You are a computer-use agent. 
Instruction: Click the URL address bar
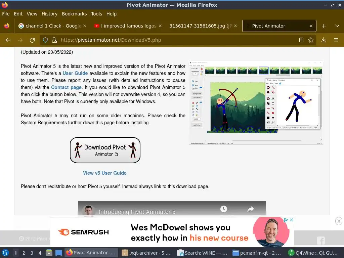click(178, 40)
